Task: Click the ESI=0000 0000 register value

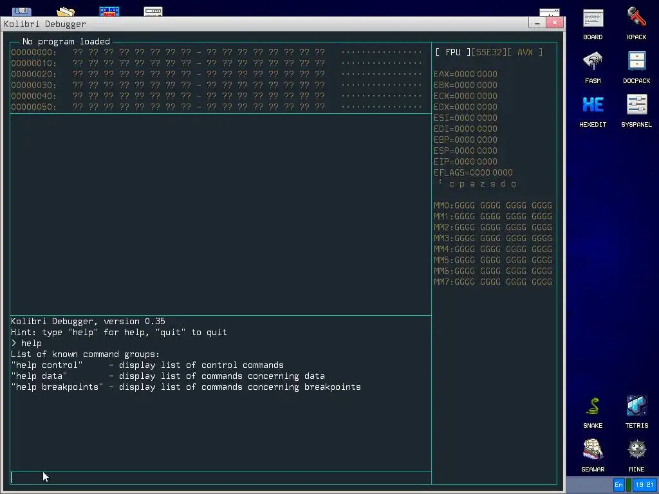Action: [x=465, y=118]
